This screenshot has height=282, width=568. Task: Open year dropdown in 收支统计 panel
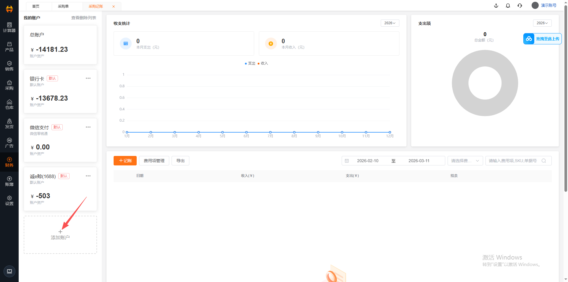(x=390, y=23)
